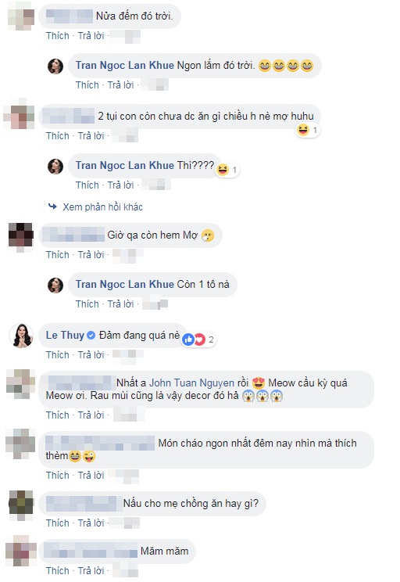Reply to the 'Món cháo ngon nhất' comment

91,475
